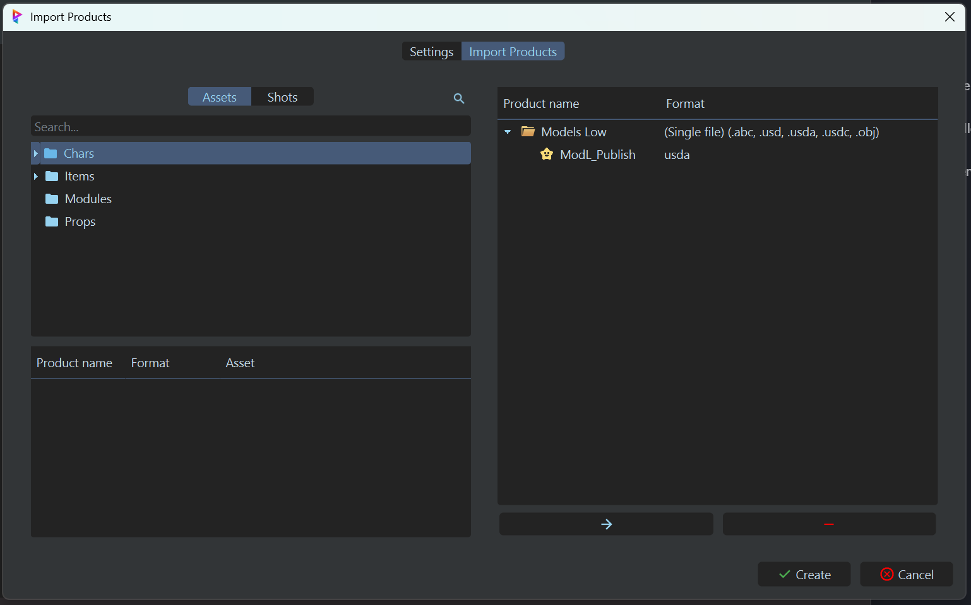Collapse the Models Low group
Viewport: 971px width, 605px height.
pos(508,132)
